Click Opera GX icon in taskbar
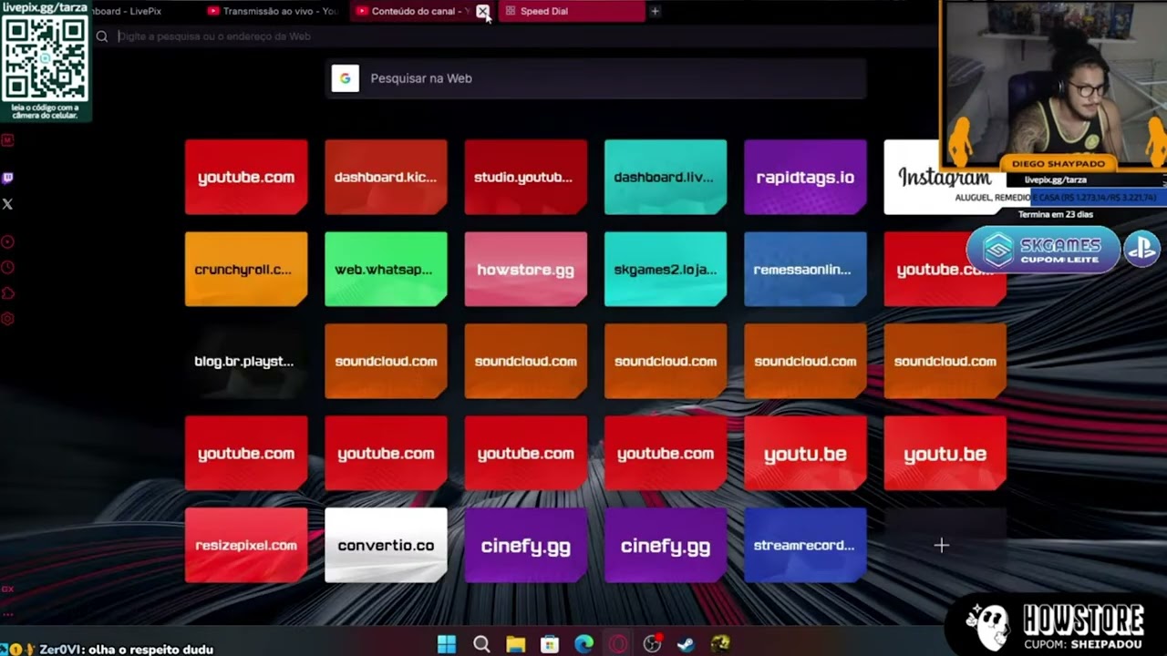Screen dimensions: 1167x656 (x=618, y=644)
